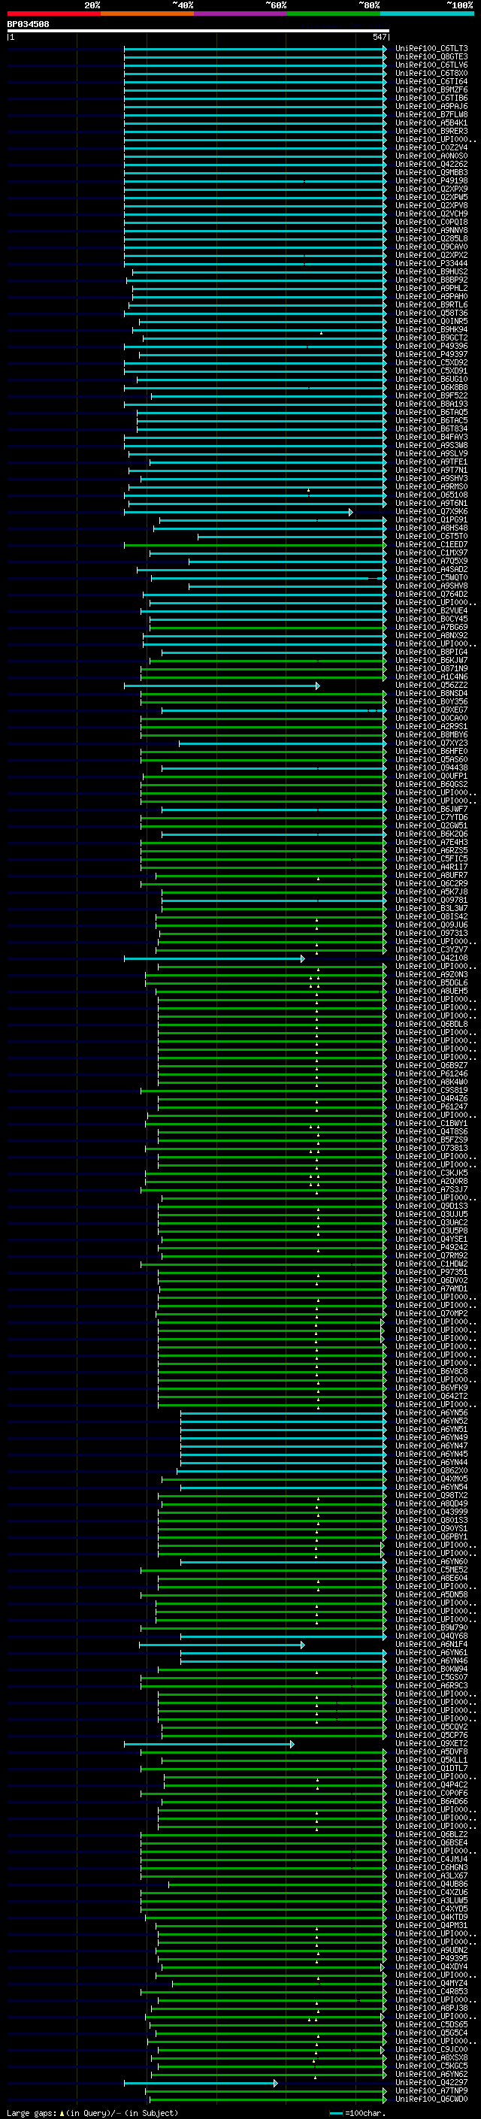Click the cyan alignment bar for P49198
The height and width of the screenshot is (2119, 481).
[255, 181]
